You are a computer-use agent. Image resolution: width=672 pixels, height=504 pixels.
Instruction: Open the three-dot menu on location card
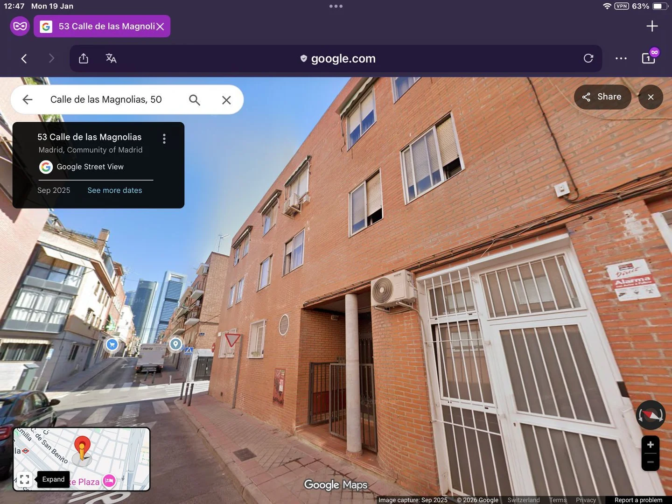click(x=164, y=139)
